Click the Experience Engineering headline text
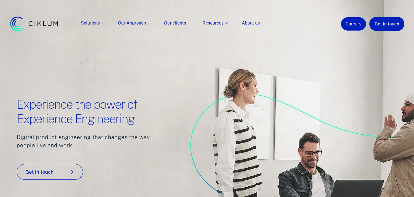Viewport: 414px width, 197px height. tap(77, 112)
